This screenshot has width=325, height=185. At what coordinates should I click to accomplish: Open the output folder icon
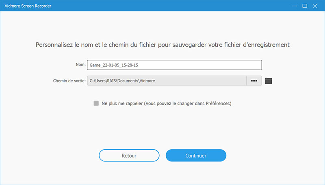[x=268, y=81]
